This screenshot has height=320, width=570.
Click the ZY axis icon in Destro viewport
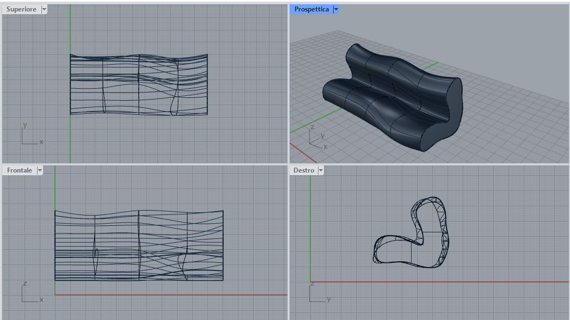(317, 293)
